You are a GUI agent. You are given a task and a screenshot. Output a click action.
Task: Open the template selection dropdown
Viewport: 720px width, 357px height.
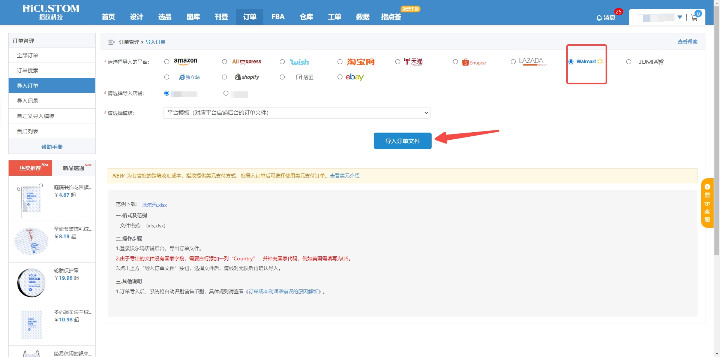(x=297, y=113)
